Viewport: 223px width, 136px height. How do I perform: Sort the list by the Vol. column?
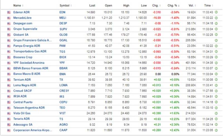(191, 5)
